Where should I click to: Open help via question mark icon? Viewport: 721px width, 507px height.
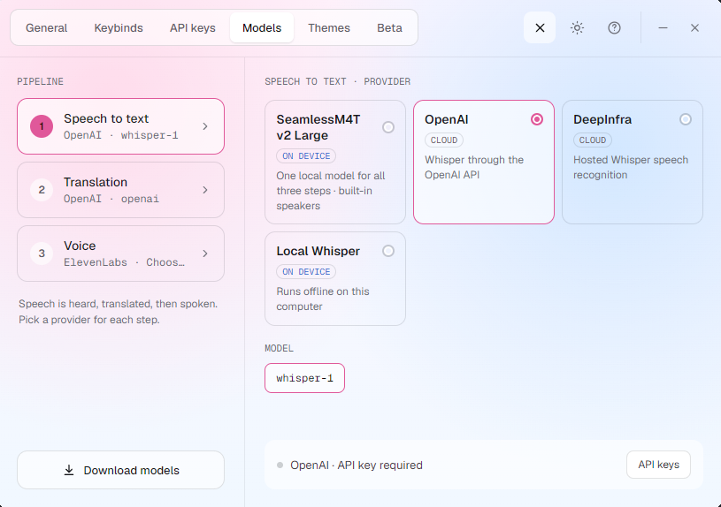[x=614, y=28]
